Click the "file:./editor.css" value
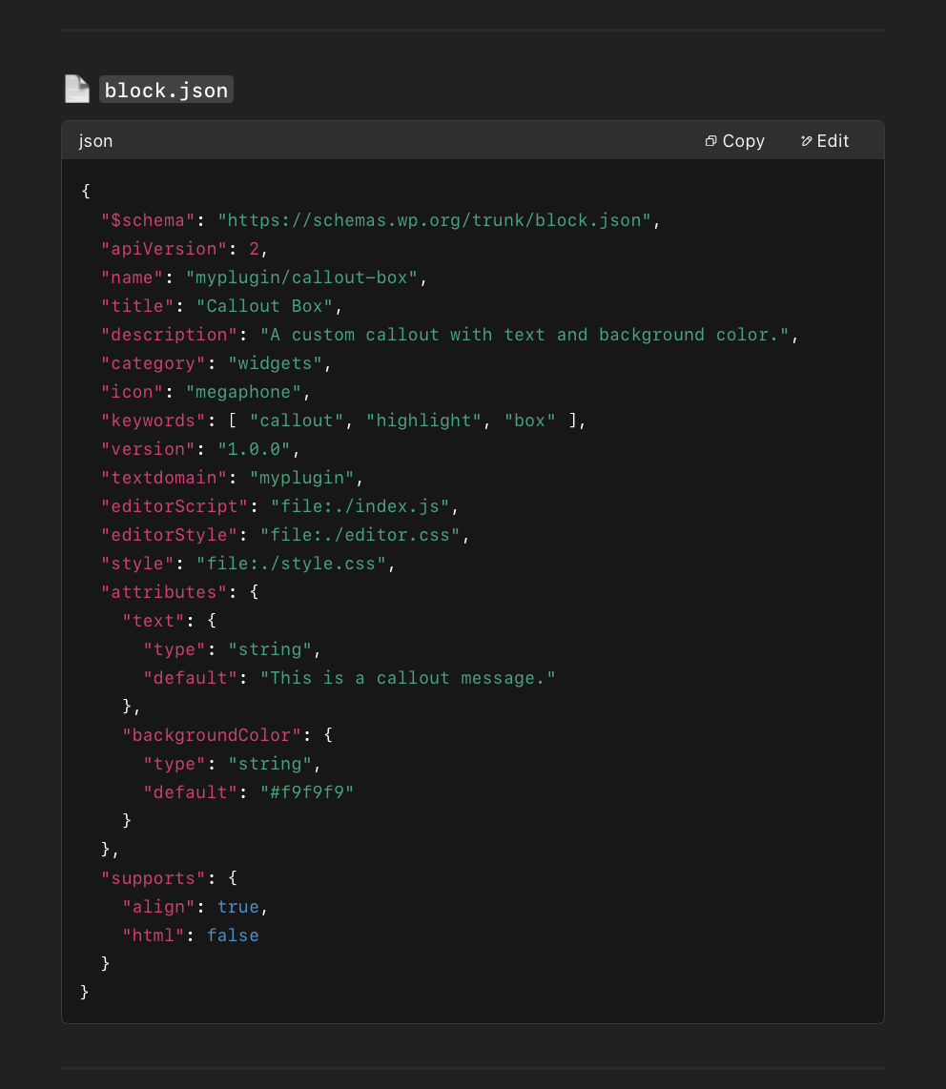 tap(360, 534)
